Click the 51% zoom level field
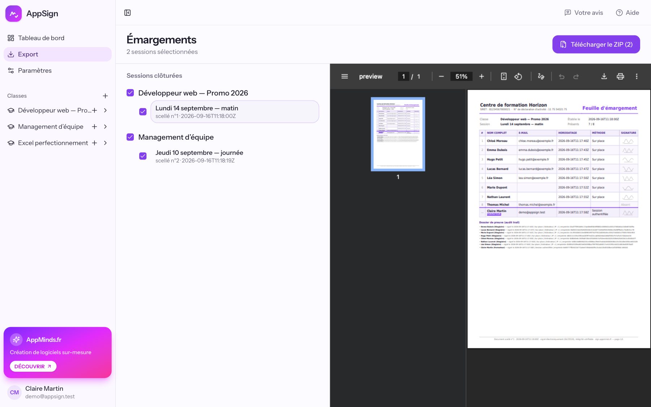The height and width of the screenshot is (407, 651). pyautogui.click(x=461, y=76)
